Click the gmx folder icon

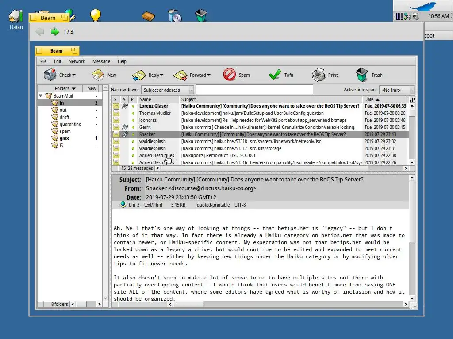[55, 138]
